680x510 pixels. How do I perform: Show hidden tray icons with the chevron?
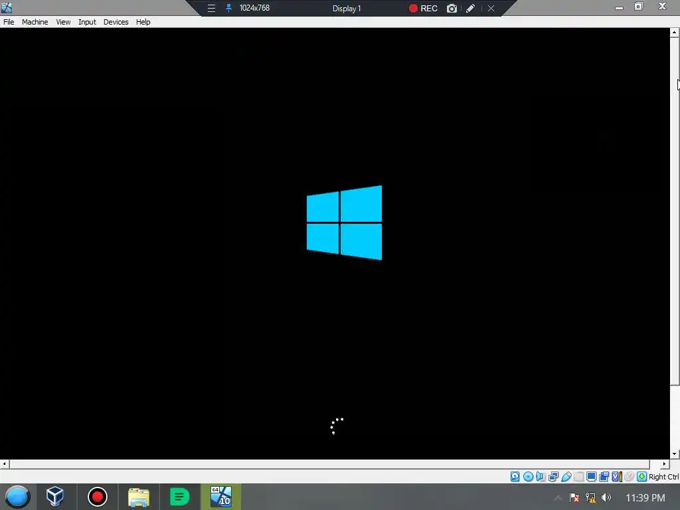click(558, 498)
